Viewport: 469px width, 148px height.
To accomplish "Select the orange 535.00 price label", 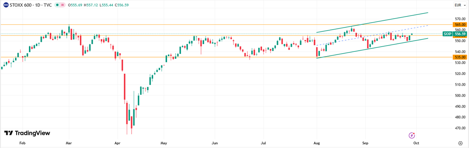I will pyautogui.click(x=461, y=57).
